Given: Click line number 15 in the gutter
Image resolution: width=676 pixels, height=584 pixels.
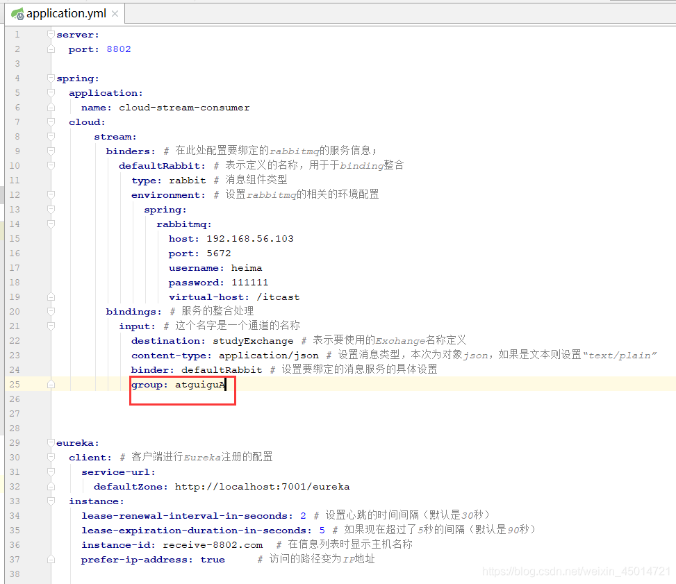Looking at the screenshot, I should pos(15,238).
